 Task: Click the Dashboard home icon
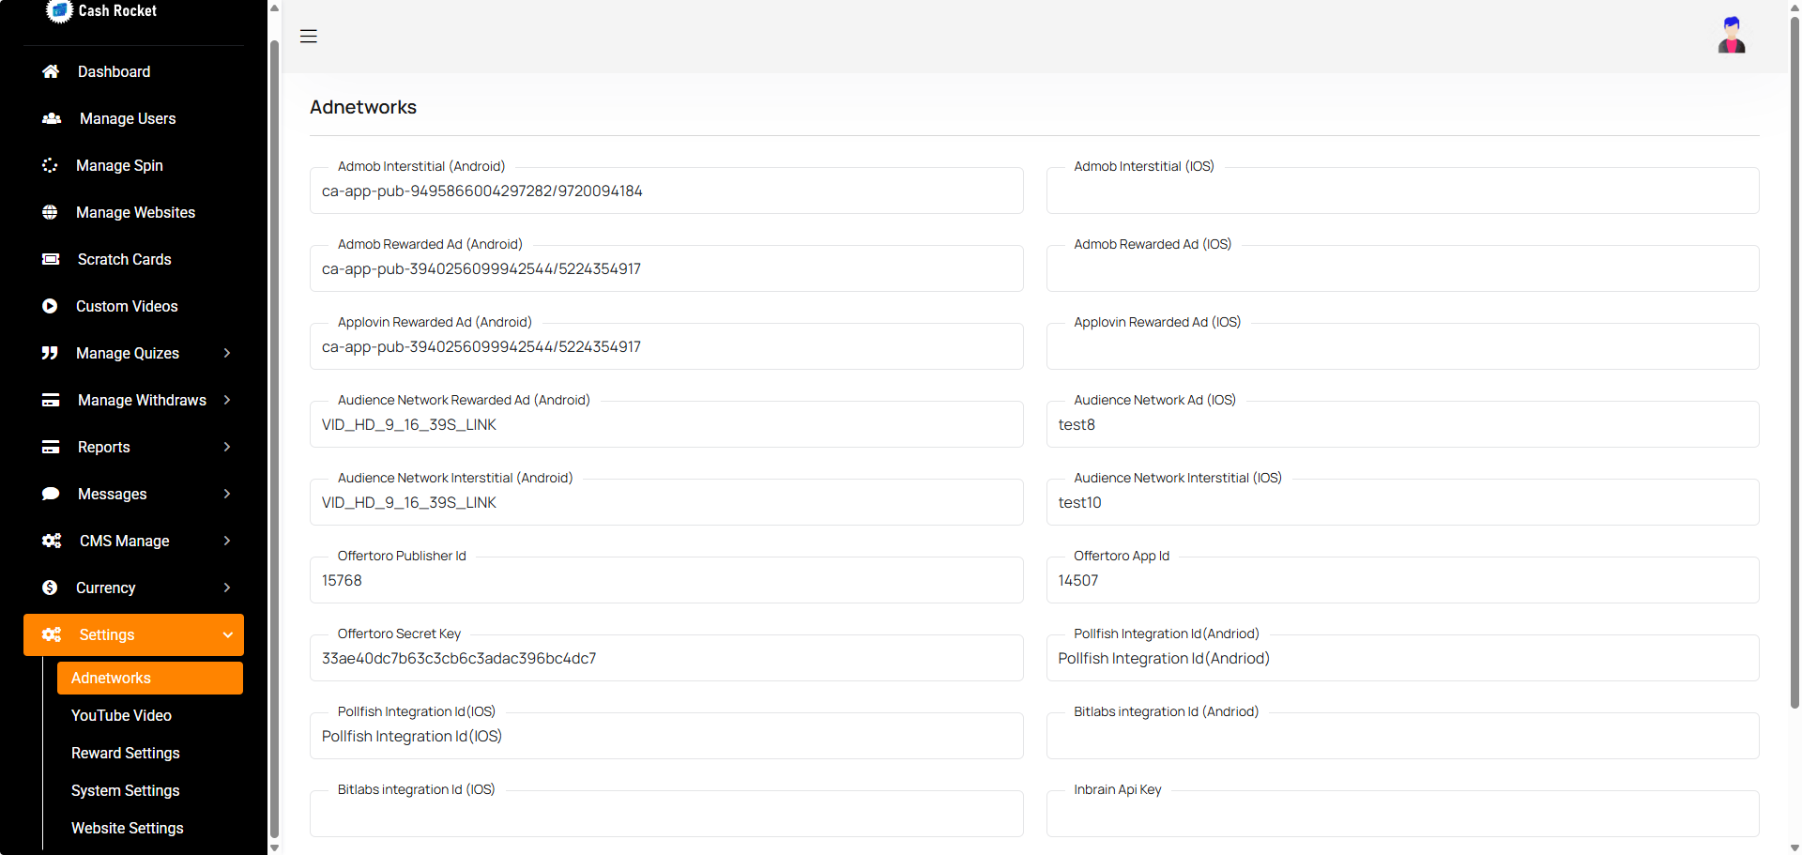coord(51,71)
